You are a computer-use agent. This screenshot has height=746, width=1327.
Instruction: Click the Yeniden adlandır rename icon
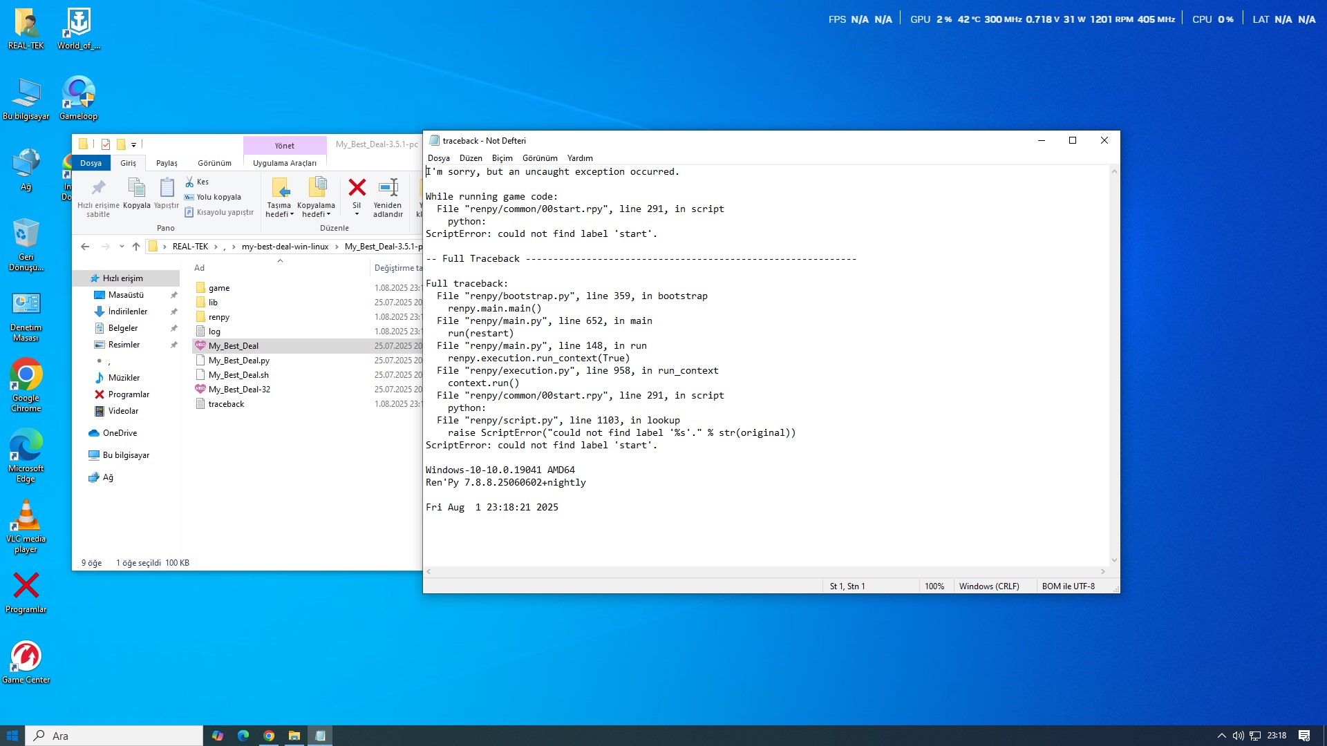pyautogui.click(x=388, y=188)
